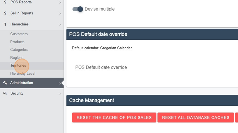
Task: Click the dollar icon beside SellIn Reports
Action: [x=5, y=13]
